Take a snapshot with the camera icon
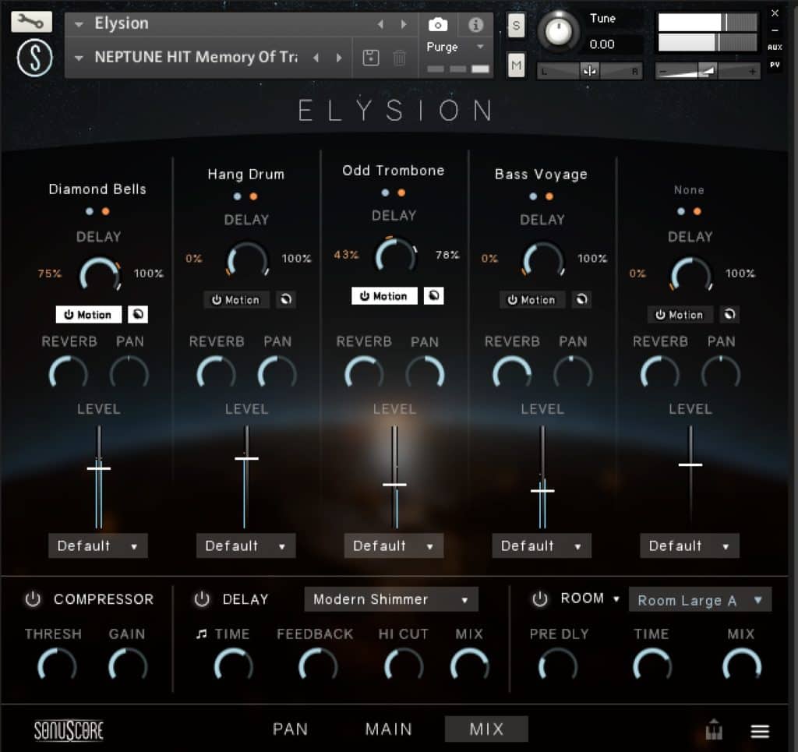Image resolution: width=798 pixels, height=752 pixels. [x=438, y=24]
